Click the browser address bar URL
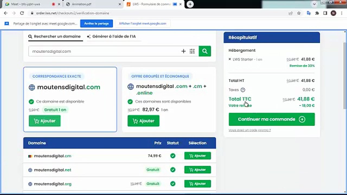Screen dimensions: 347x195 (x=73, y=13)
